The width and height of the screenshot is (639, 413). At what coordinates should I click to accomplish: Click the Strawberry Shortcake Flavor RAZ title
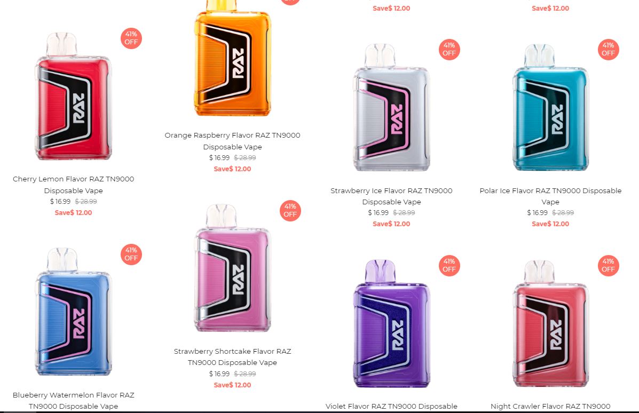click(232, 357)
